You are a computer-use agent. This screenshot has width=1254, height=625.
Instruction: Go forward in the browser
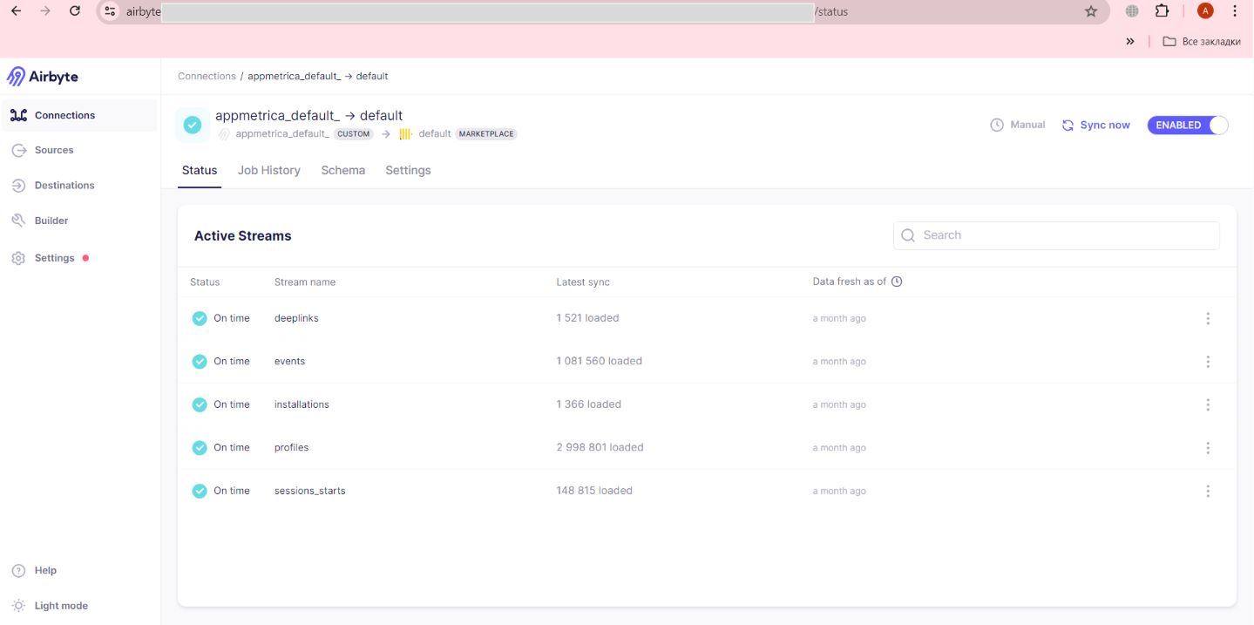pos(45,11)
